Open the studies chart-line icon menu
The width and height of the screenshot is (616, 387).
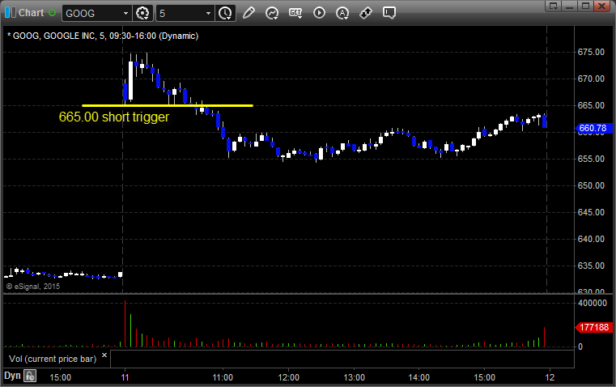[271, 13]
